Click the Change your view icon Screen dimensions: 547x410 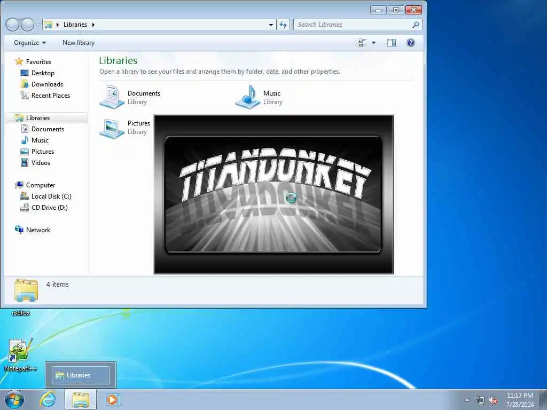pos(363,43)
